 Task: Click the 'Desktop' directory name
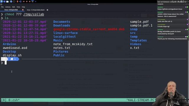tap(9, 52)
